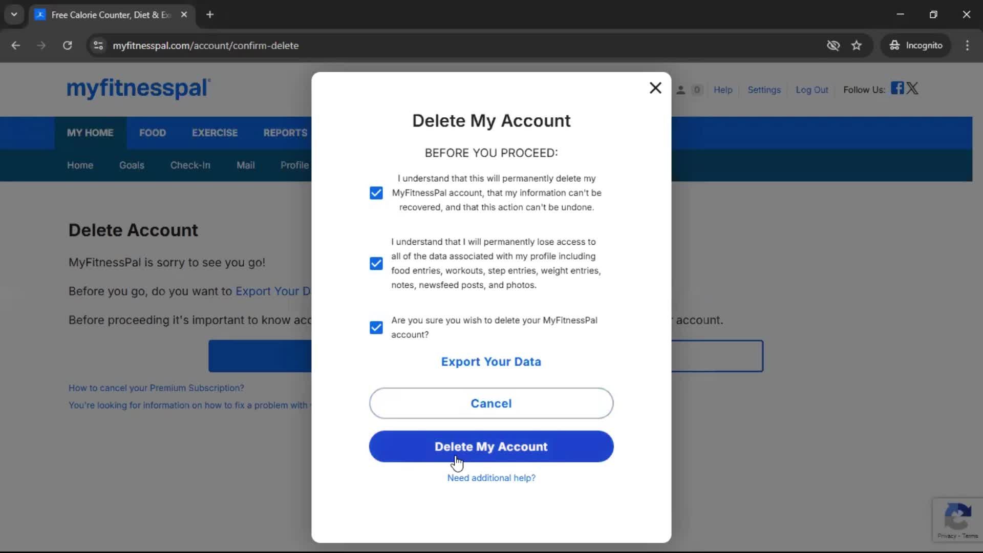Uncheck the lose access to data checkbox
Image resolution: width=983 pixels, height=553 pixels.
pyautogui.click(x=376, y=264)
